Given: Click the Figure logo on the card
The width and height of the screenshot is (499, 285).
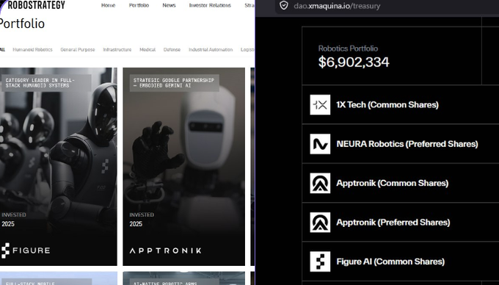Looking at the screenshot, I should point(26,250).
